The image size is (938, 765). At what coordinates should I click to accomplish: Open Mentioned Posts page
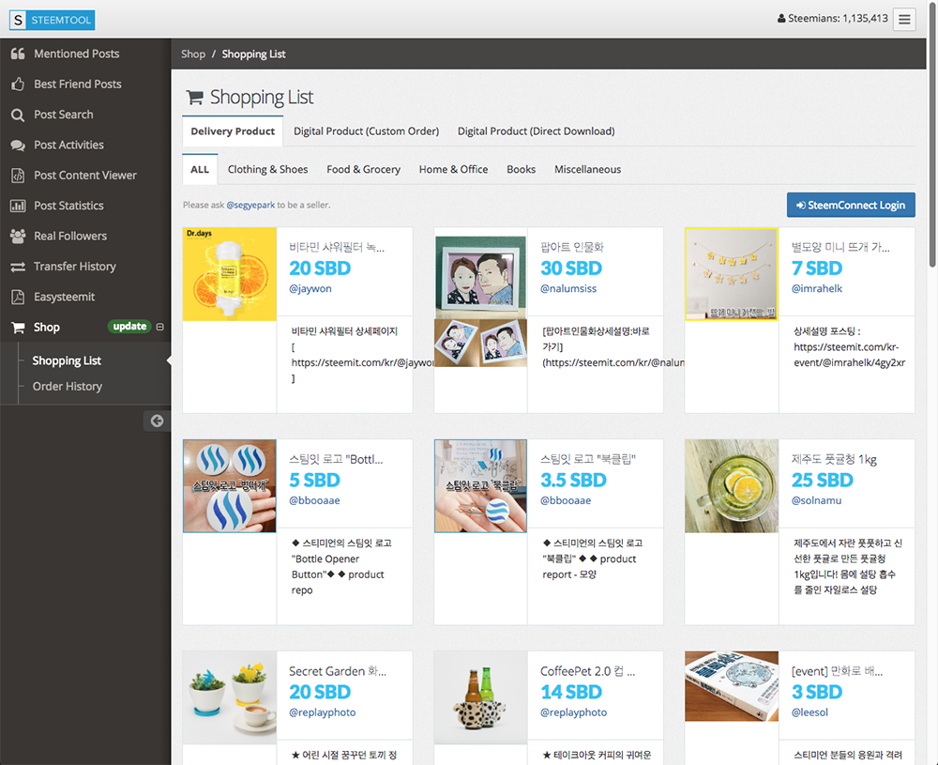(x=77, y=54)
